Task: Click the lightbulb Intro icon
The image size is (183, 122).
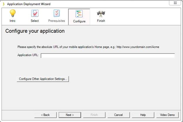Action: [x=13, y=13]
